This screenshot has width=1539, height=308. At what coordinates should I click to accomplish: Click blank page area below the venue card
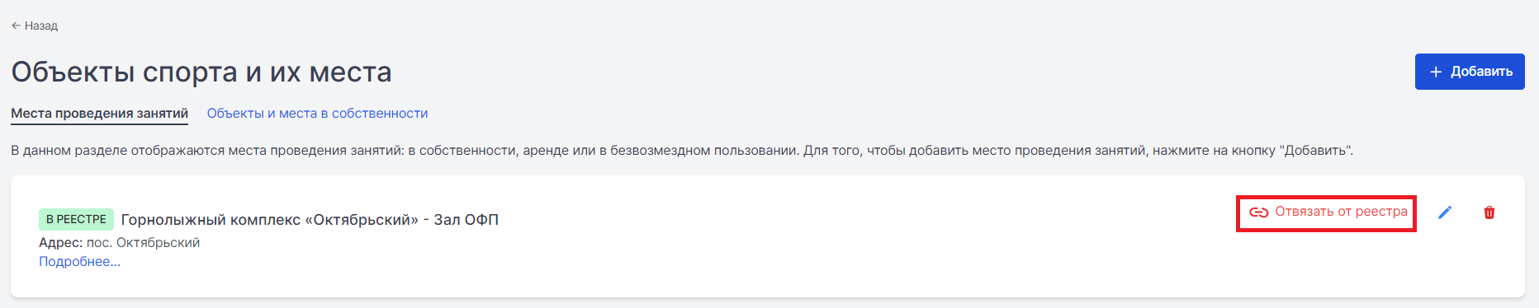tap(768, 303)
